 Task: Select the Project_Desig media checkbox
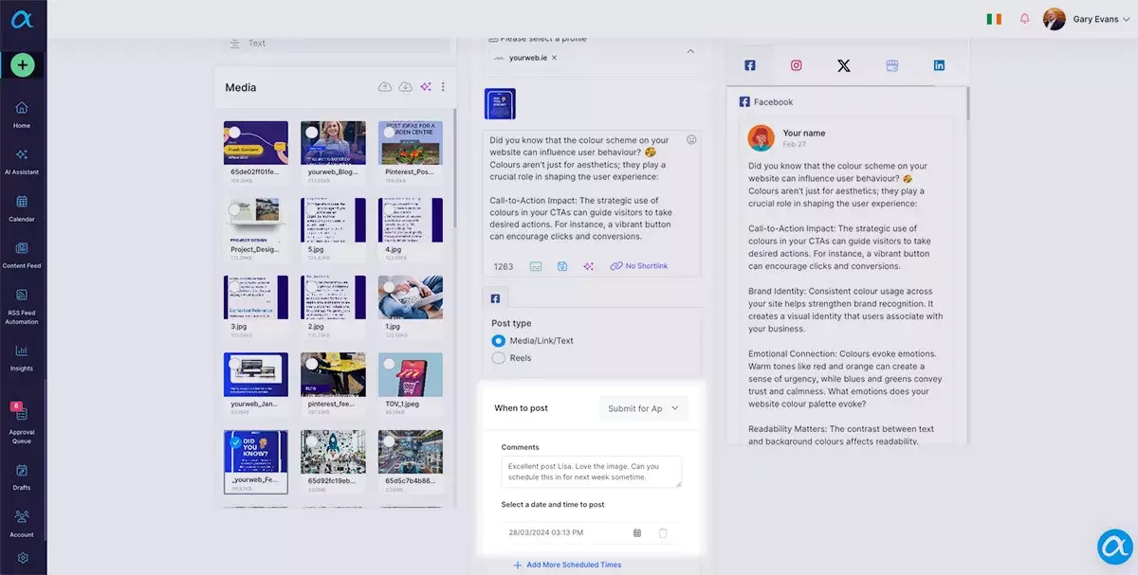[234, 209]
